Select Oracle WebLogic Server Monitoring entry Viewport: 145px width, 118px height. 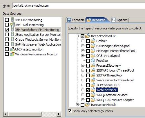[38, 40]
